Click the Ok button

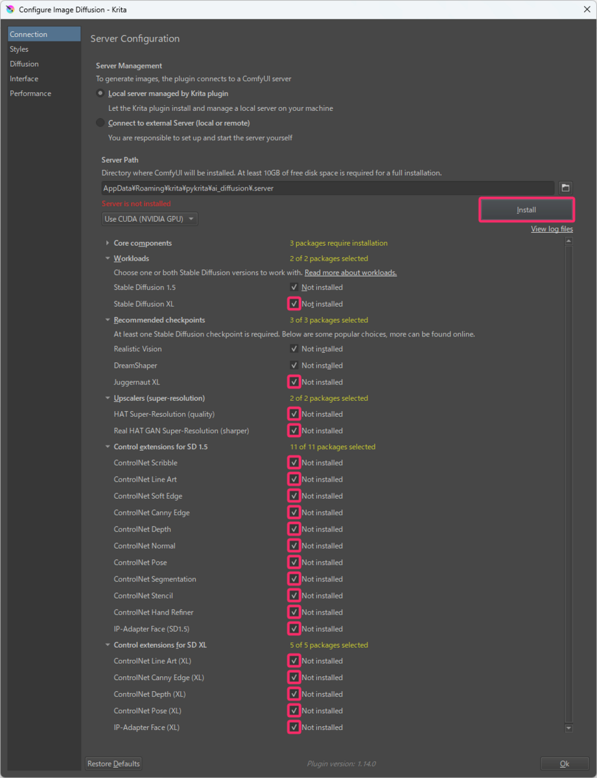(x=565, y=764)
